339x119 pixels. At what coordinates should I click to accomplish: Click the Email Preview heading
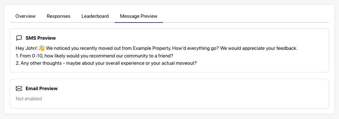(x=41, y=89)
